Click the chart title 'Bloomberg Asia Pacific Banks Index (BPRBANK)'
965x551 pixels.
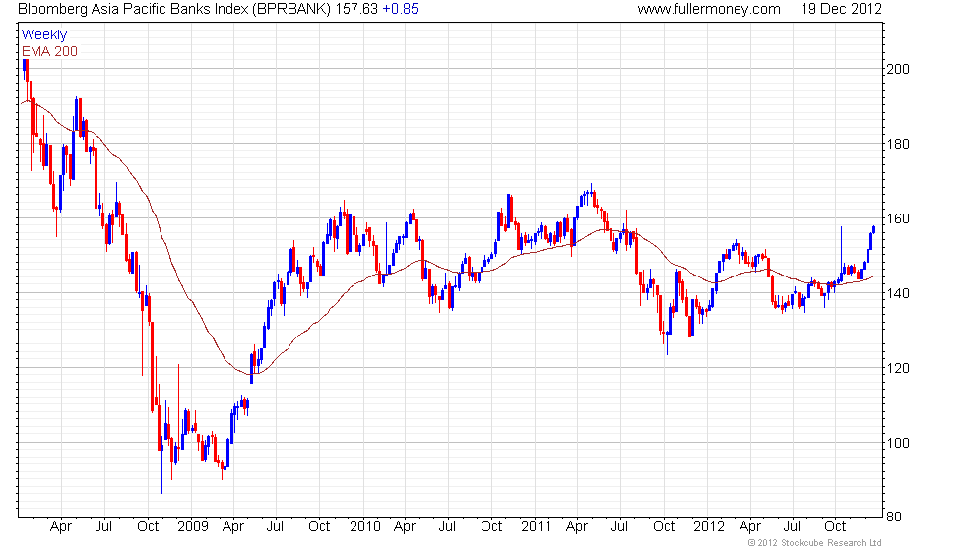[x=174, y=9]
